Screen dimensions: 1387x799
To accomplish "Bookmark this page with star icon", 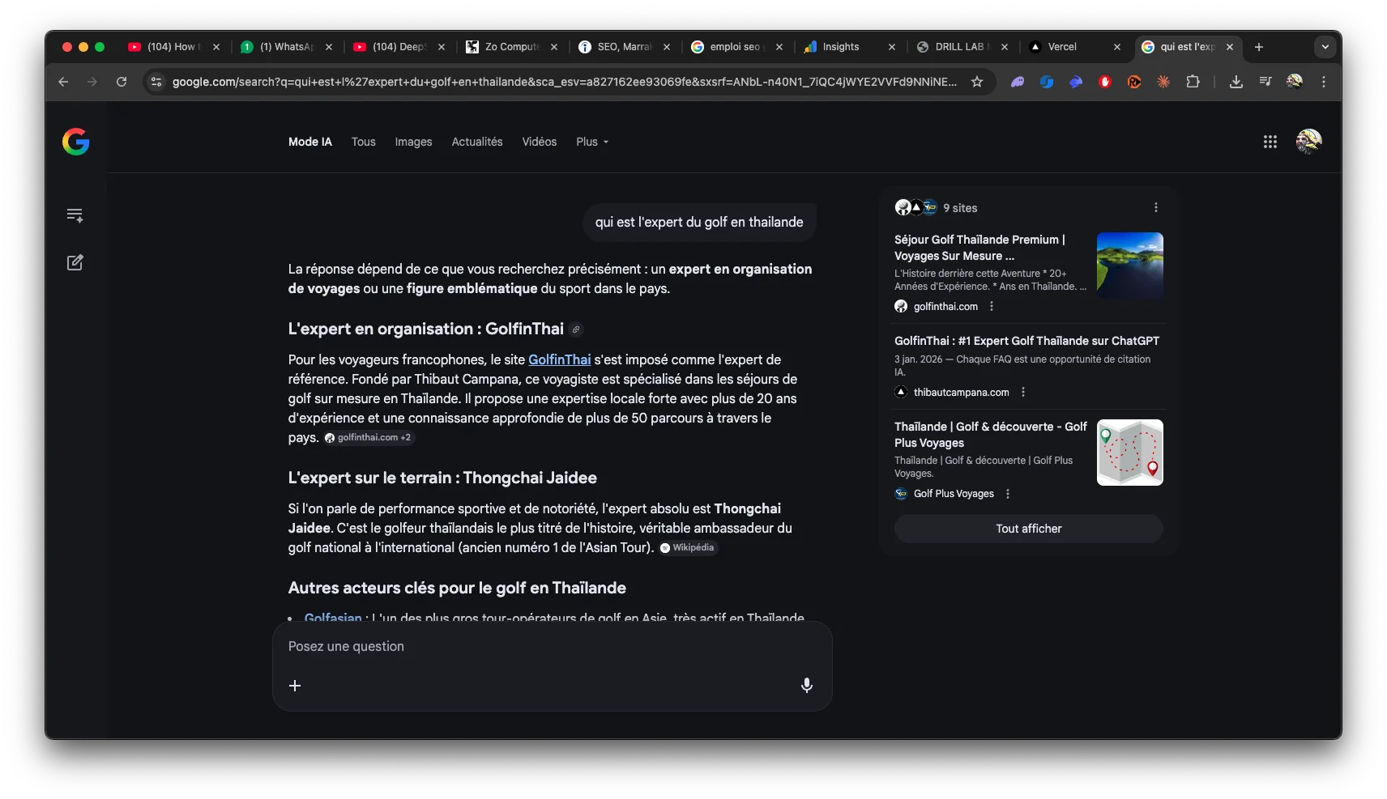I will point(977,82).
